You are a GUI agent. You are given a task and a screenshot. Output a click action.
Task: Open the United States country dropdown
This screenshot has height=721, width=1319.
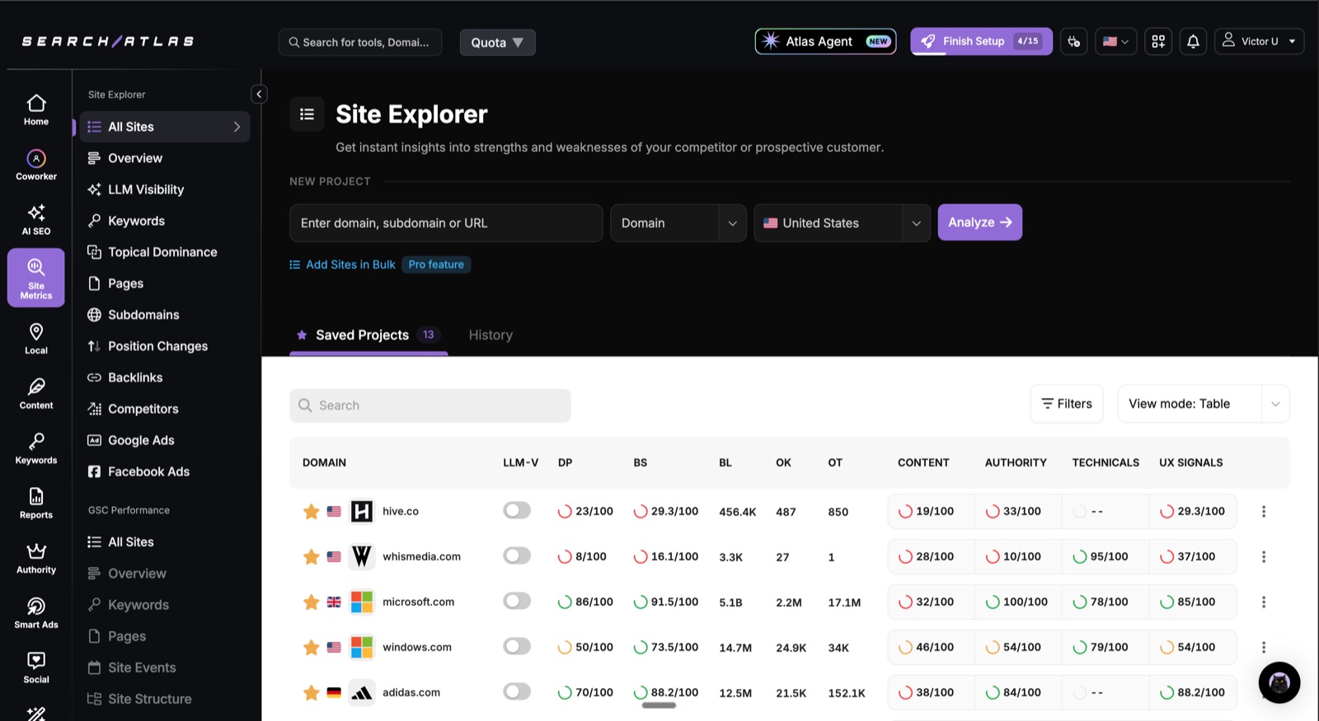tap(842, 223)
